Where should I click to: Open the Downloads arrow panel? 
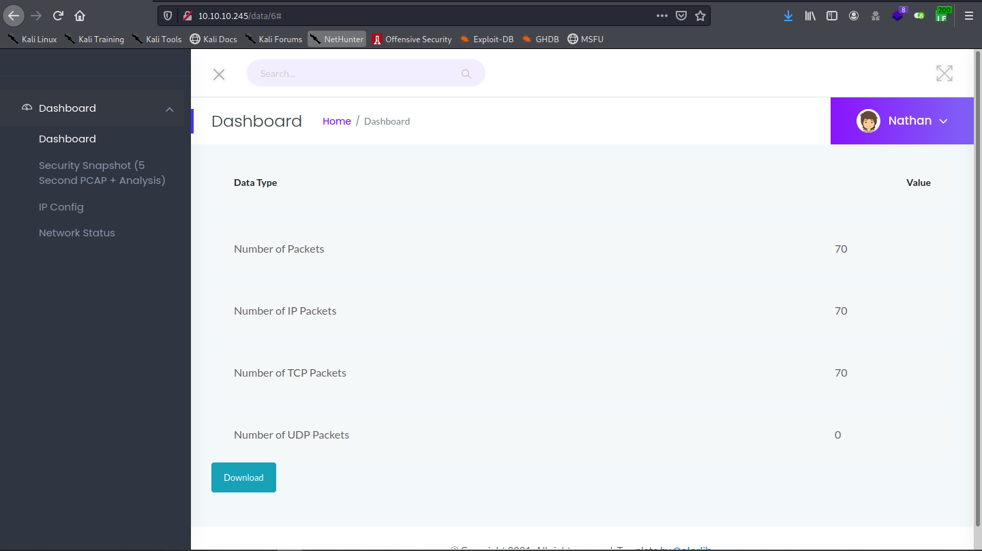point(788,15)
